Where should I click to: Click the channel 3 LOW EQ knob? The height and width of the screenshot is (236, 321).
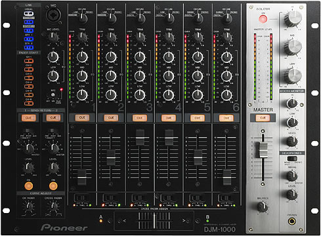tap(140, 95)
